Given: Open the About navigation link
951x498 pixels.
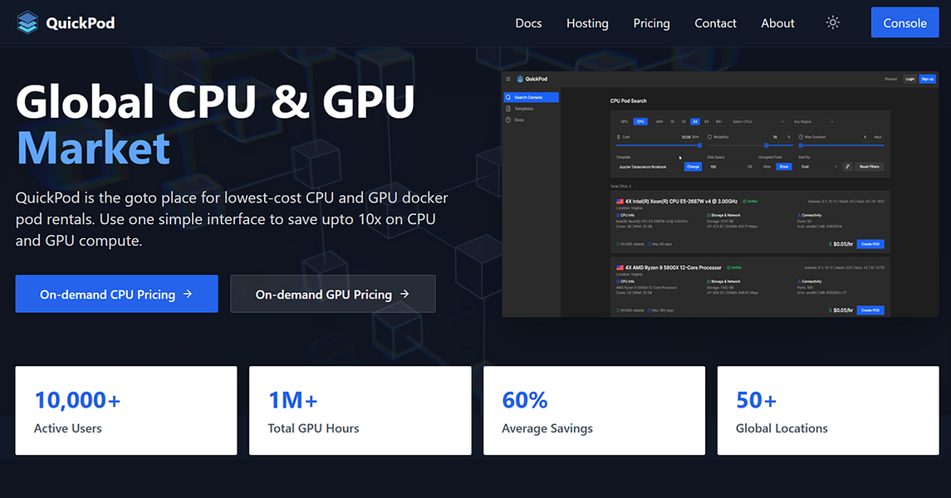Looking at the screenshot, I should pos(777,23).
